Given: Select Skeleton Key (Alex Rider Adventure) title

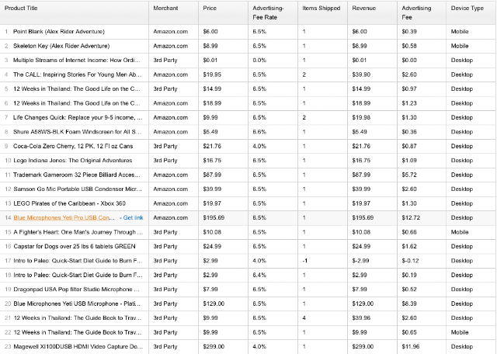Looking at the screenshot, I should coord(61,46).
